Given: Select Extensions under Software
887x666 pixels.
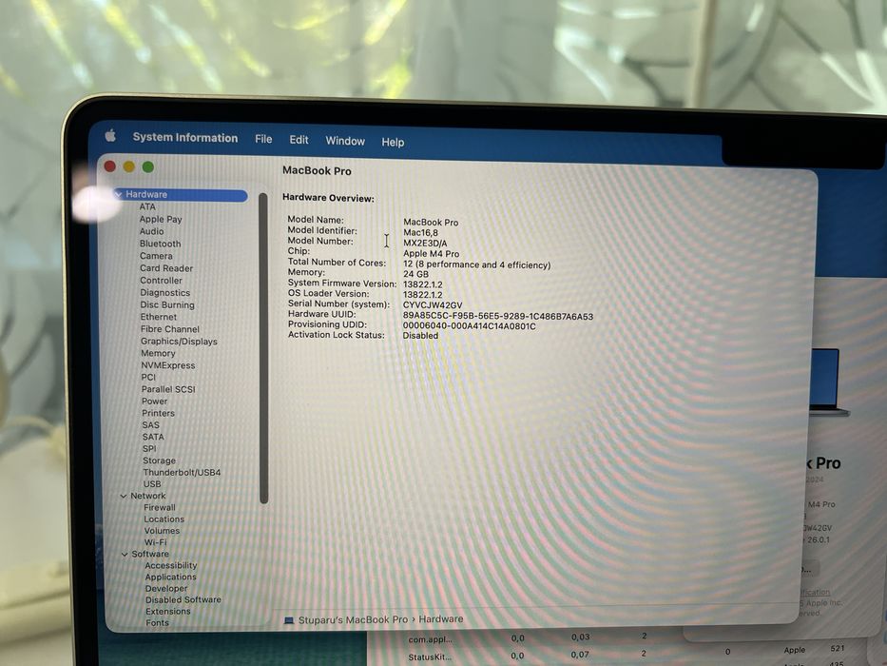Looking at the screenshot, I should 168,612.
